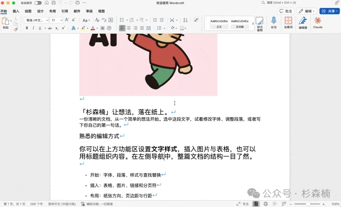The width and height of the screenshot is (341, 207).
Task: Toggle the 自动保存 autosave switch
Action: click(38, 3)
